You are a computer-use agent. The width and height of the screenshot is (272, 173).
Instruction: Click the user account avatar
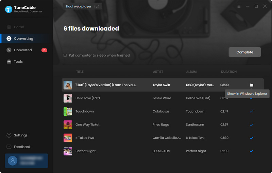click(13, 160)
